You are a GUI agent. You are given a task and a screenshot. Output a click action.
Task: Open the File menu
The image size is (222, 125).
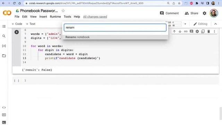click(17, 17)
